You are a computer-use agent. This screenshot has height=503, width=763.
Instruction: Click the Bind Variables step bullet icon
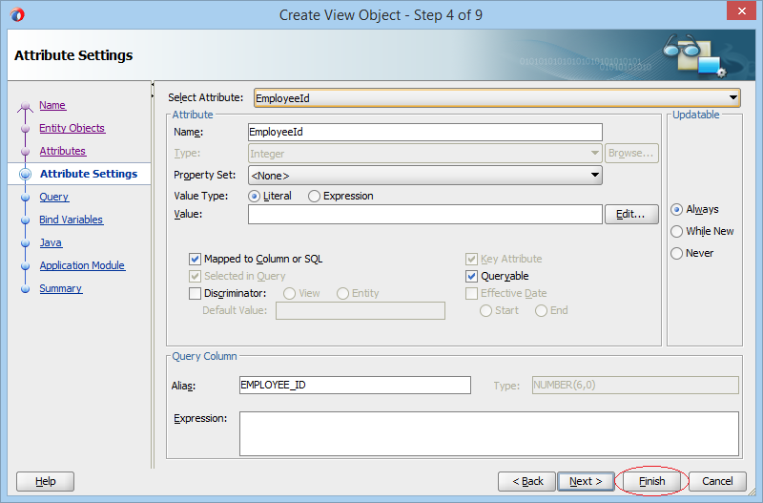click(x=26, y=220)
